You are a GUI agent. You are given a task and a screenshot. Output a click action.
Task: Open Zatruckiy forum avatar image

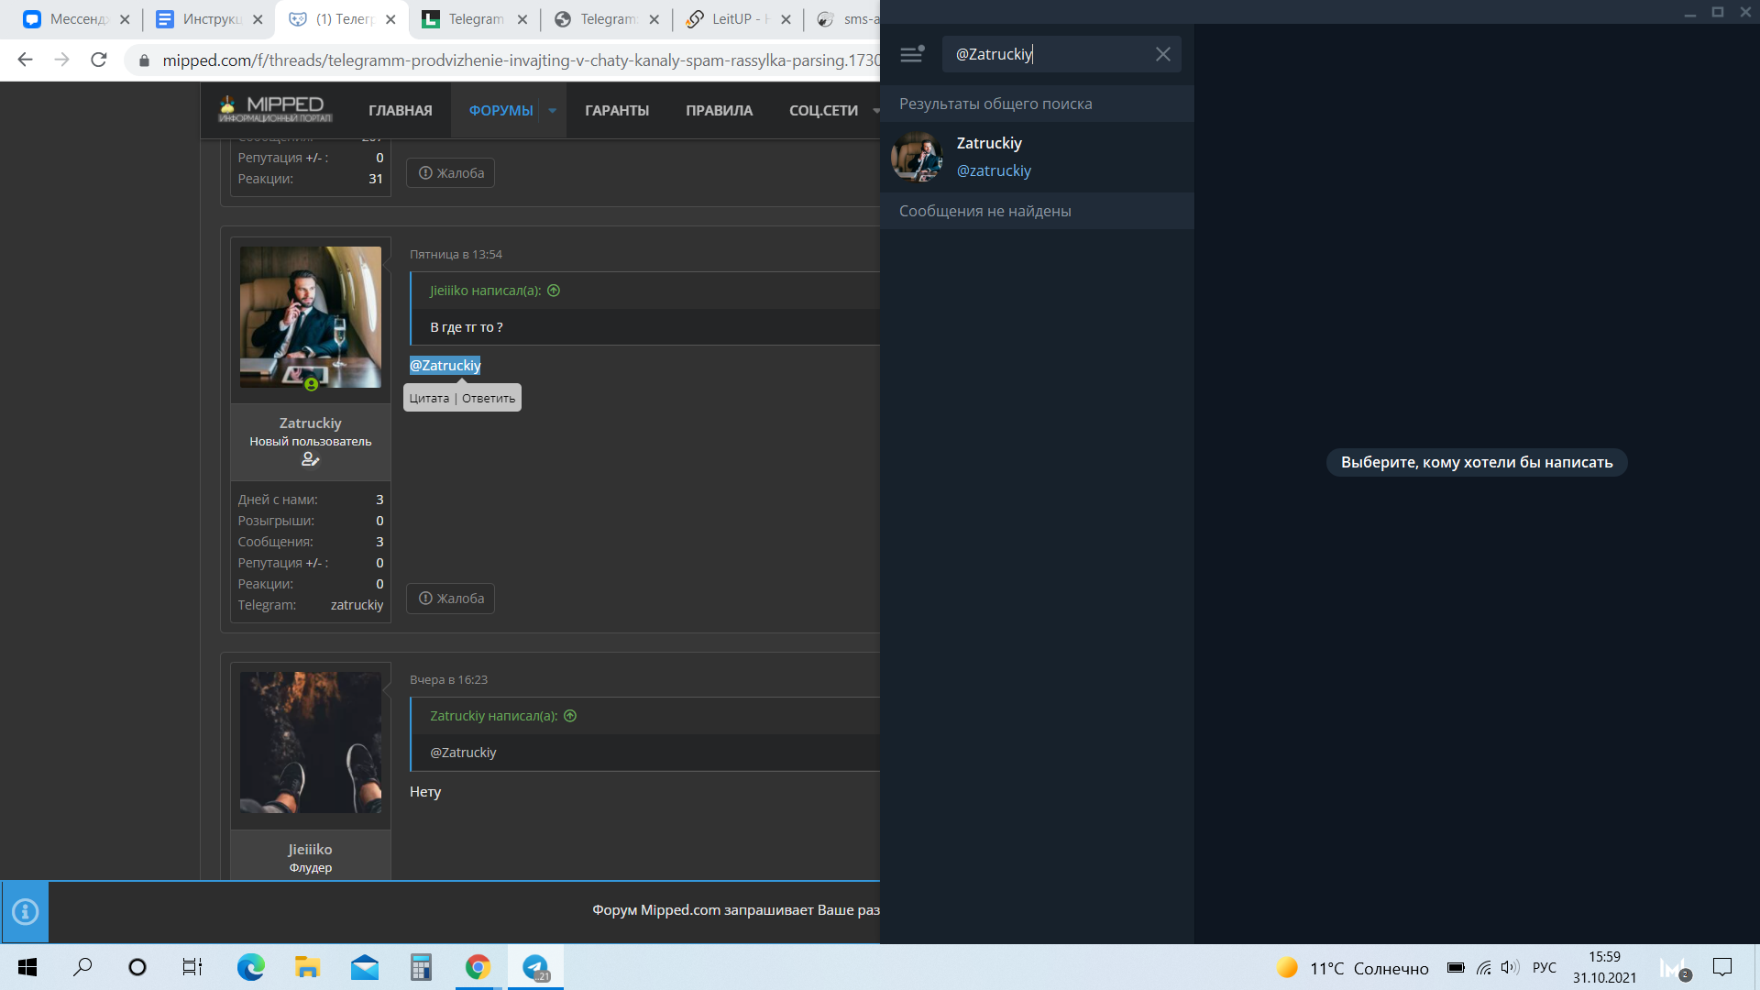(x=311, y=317)
